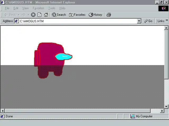Close the Internet Explorer window
The image size is (169, 126).
tap(166, 2)
